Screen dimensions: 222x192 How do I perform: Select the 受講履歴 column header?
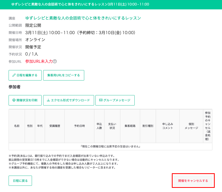pos(55,126)
